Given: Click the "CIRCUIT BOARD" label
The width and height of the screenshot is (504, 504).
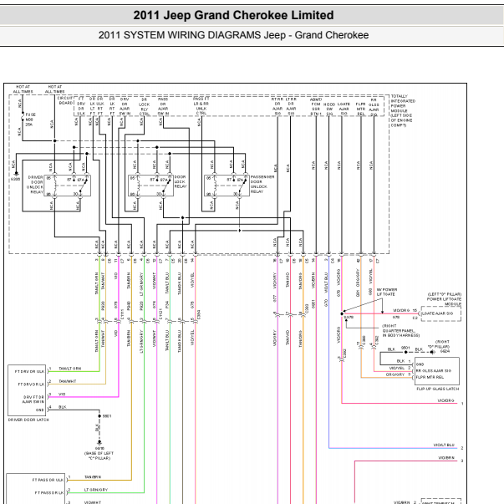Looking at the screenshot, I should pos(65,100).
